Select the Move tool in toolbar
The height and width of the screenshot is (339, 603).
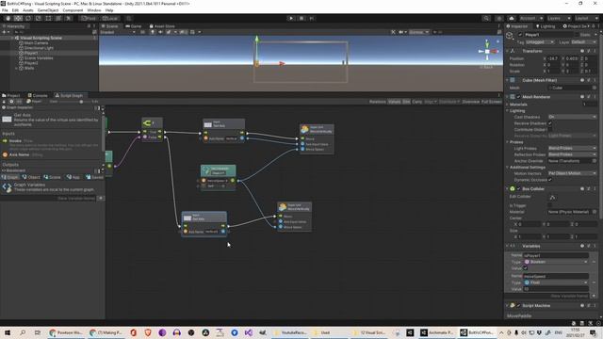pos(18,18)
